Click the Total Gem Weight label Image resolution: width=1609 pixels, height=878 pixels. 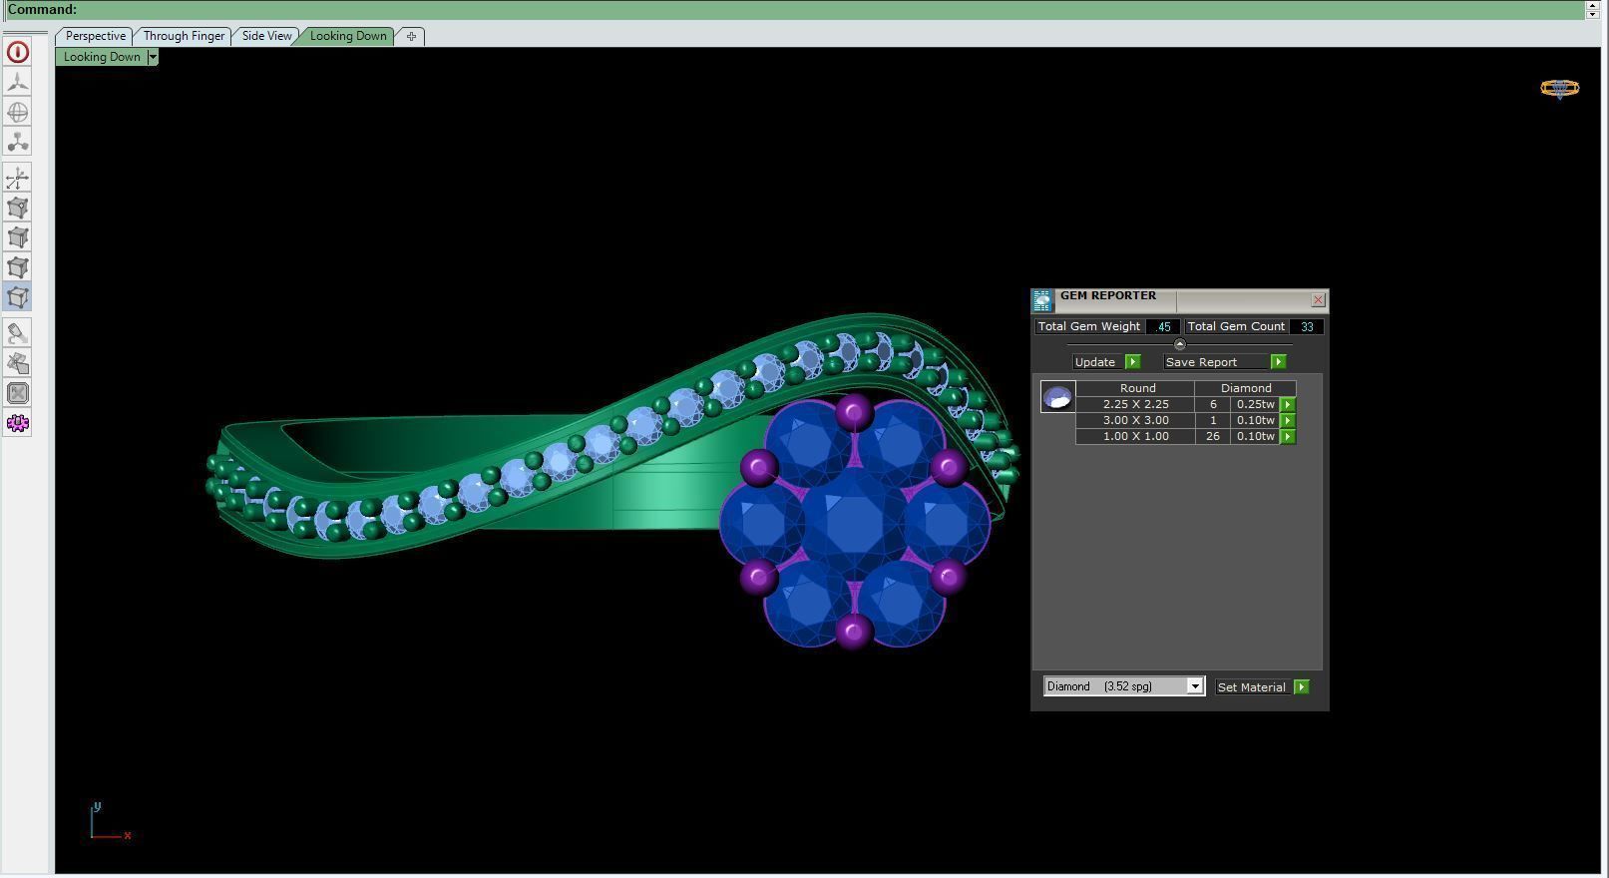coord(1088,326)
